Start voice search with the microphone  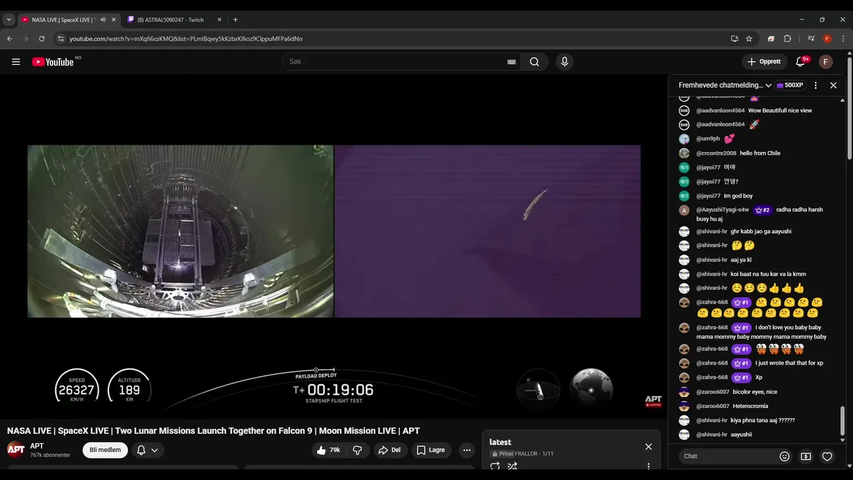coord(564,62)
